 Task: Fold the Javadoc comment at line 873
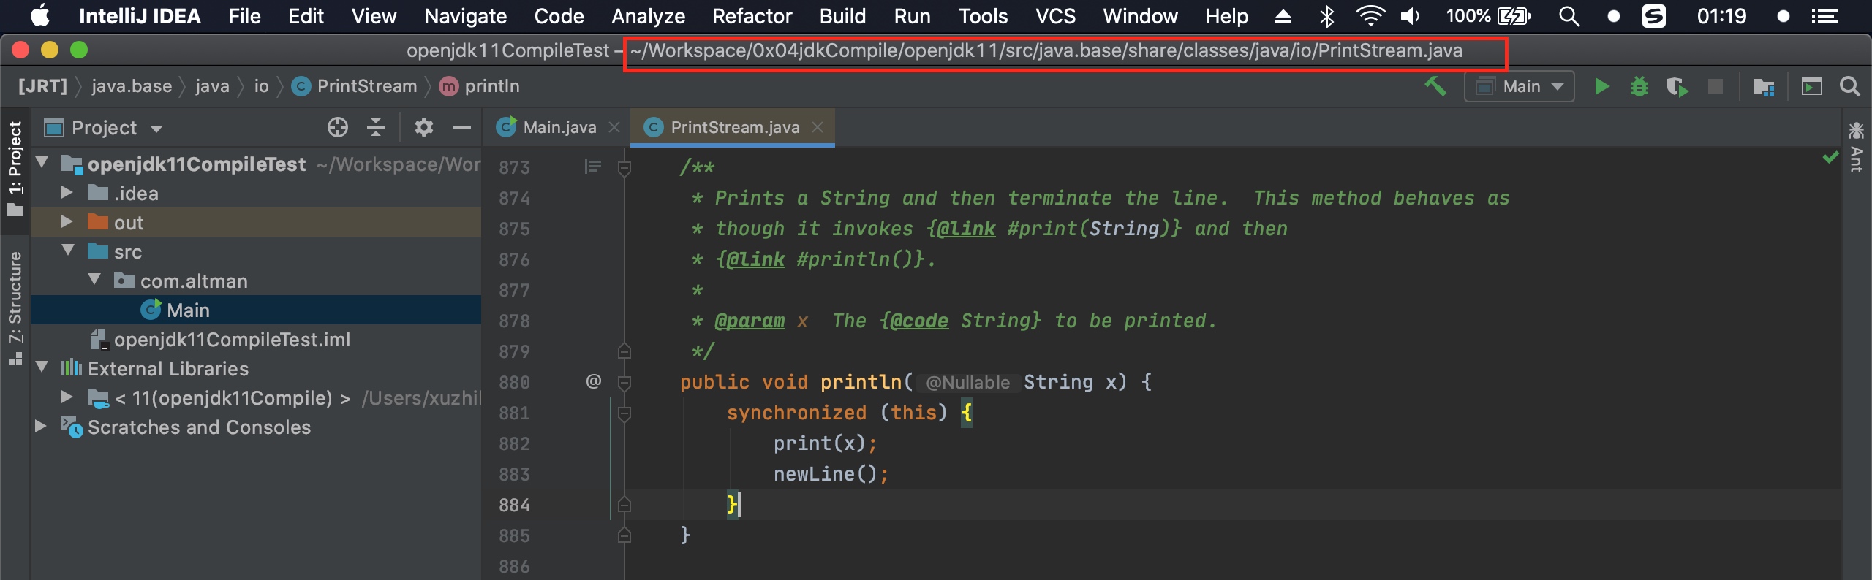(x=624, y=169)
